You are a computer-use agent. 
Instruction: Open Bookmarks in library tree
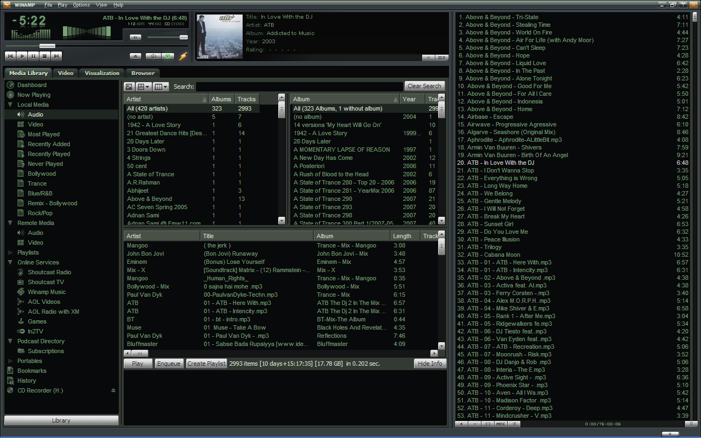click(32, 371)
